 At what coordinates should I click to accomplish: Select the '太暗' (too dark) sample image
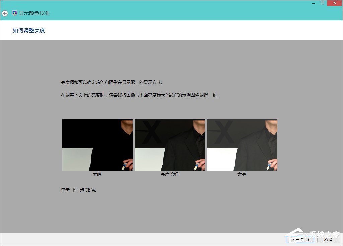[97, 145]
